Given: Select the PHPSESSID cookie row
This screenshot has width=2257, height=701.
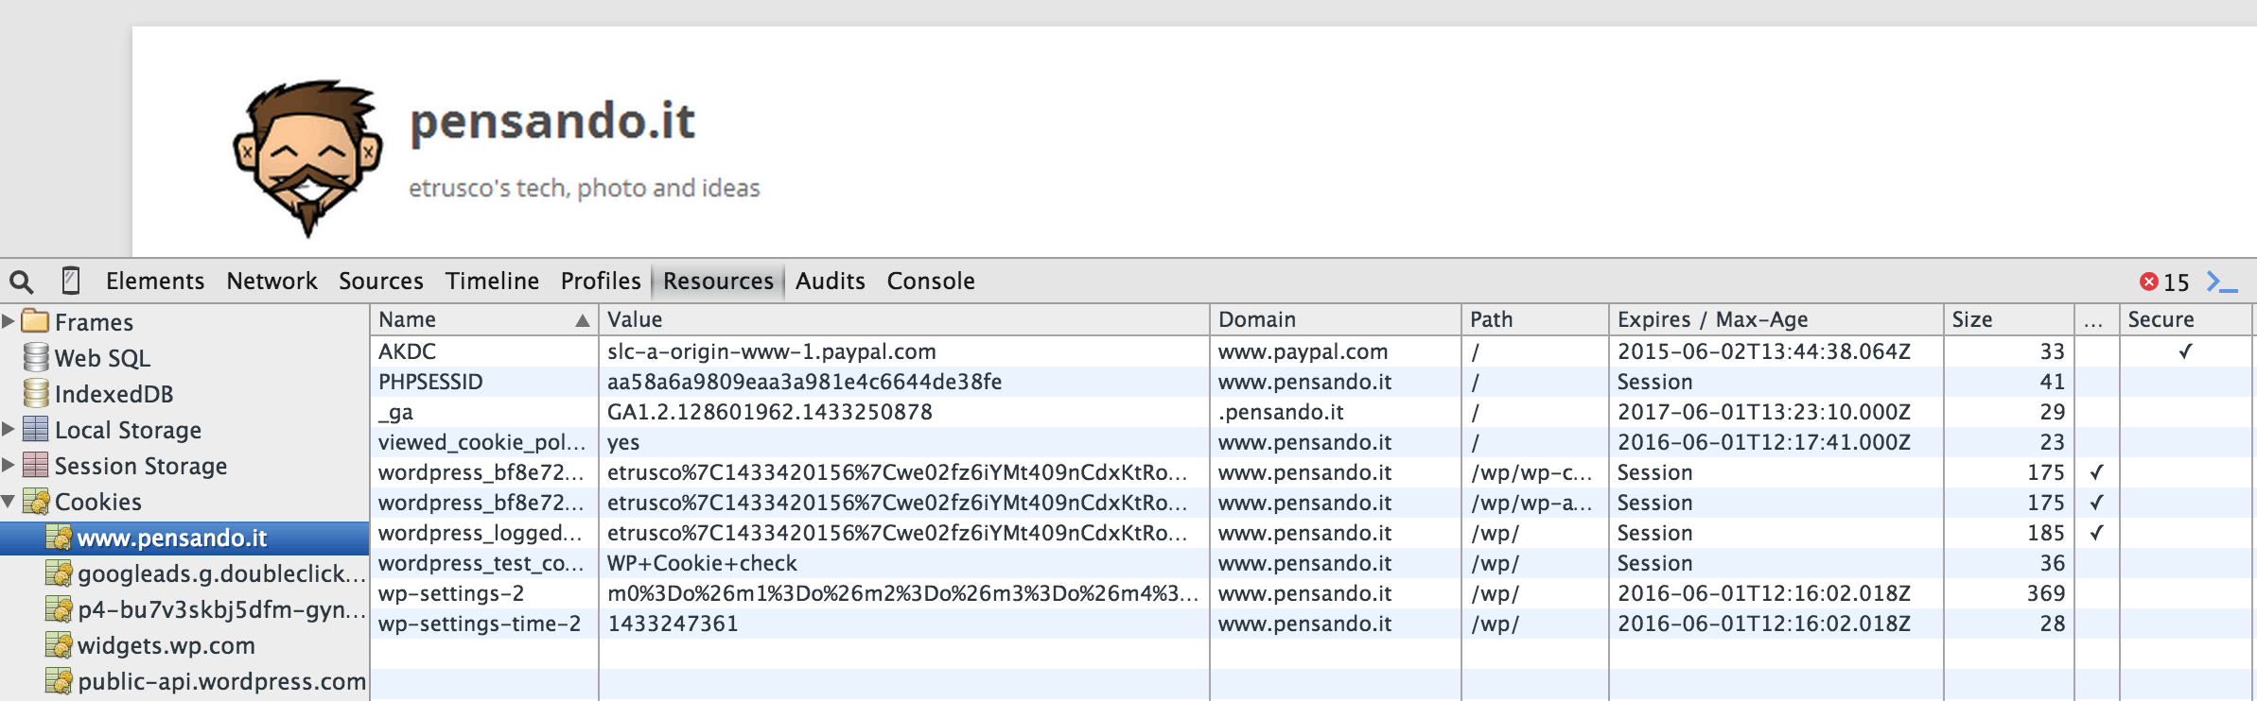Looking at the screenshot, I should tap(1312, 382).
